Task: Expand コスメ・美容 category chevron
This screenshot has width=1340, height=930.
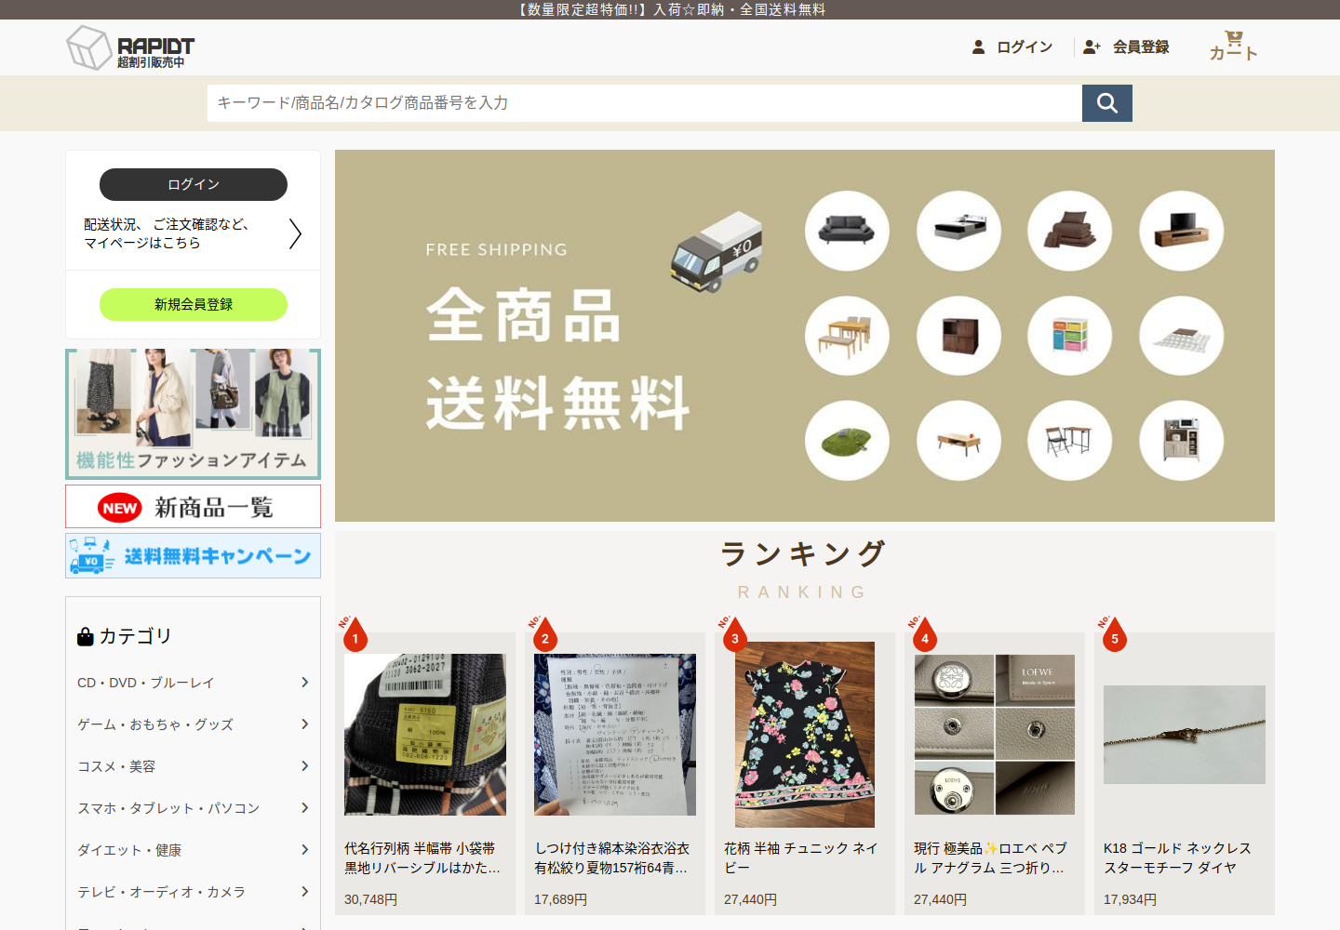Action: [x=304, y=766]
